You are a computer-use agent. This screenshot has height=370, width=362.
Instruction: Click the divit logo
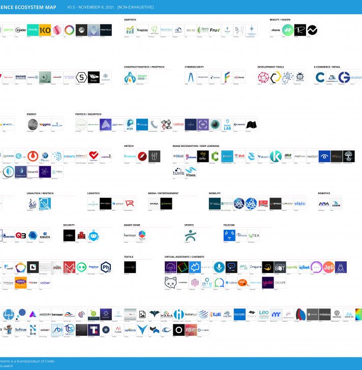click(x=239, y=156)
